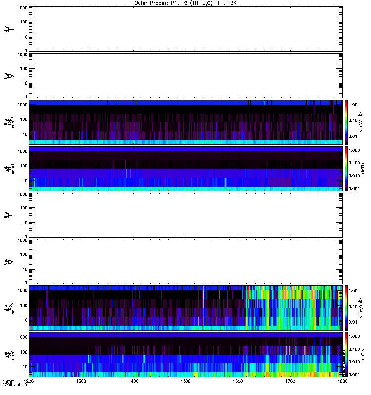The image size is (371, 395).
Task: Click the nT units label beside thc scm1 color bar
Action: 363,355
